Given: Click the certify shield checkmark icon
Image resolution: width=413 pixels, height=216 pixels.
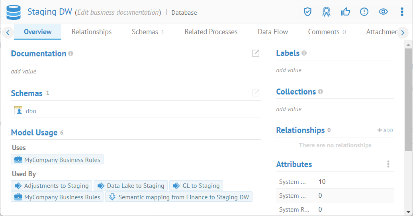Looking at the screenshot, I should pos(307,12).
